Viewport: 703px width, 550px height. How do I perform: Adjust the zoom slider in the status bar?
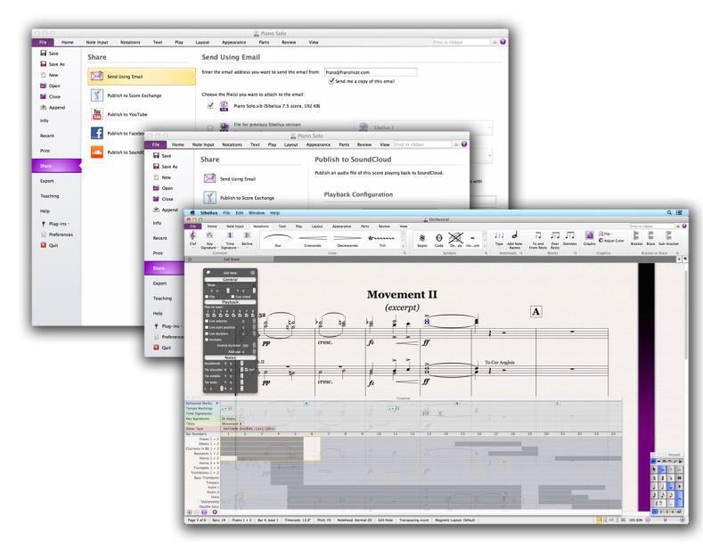point(665,520)
